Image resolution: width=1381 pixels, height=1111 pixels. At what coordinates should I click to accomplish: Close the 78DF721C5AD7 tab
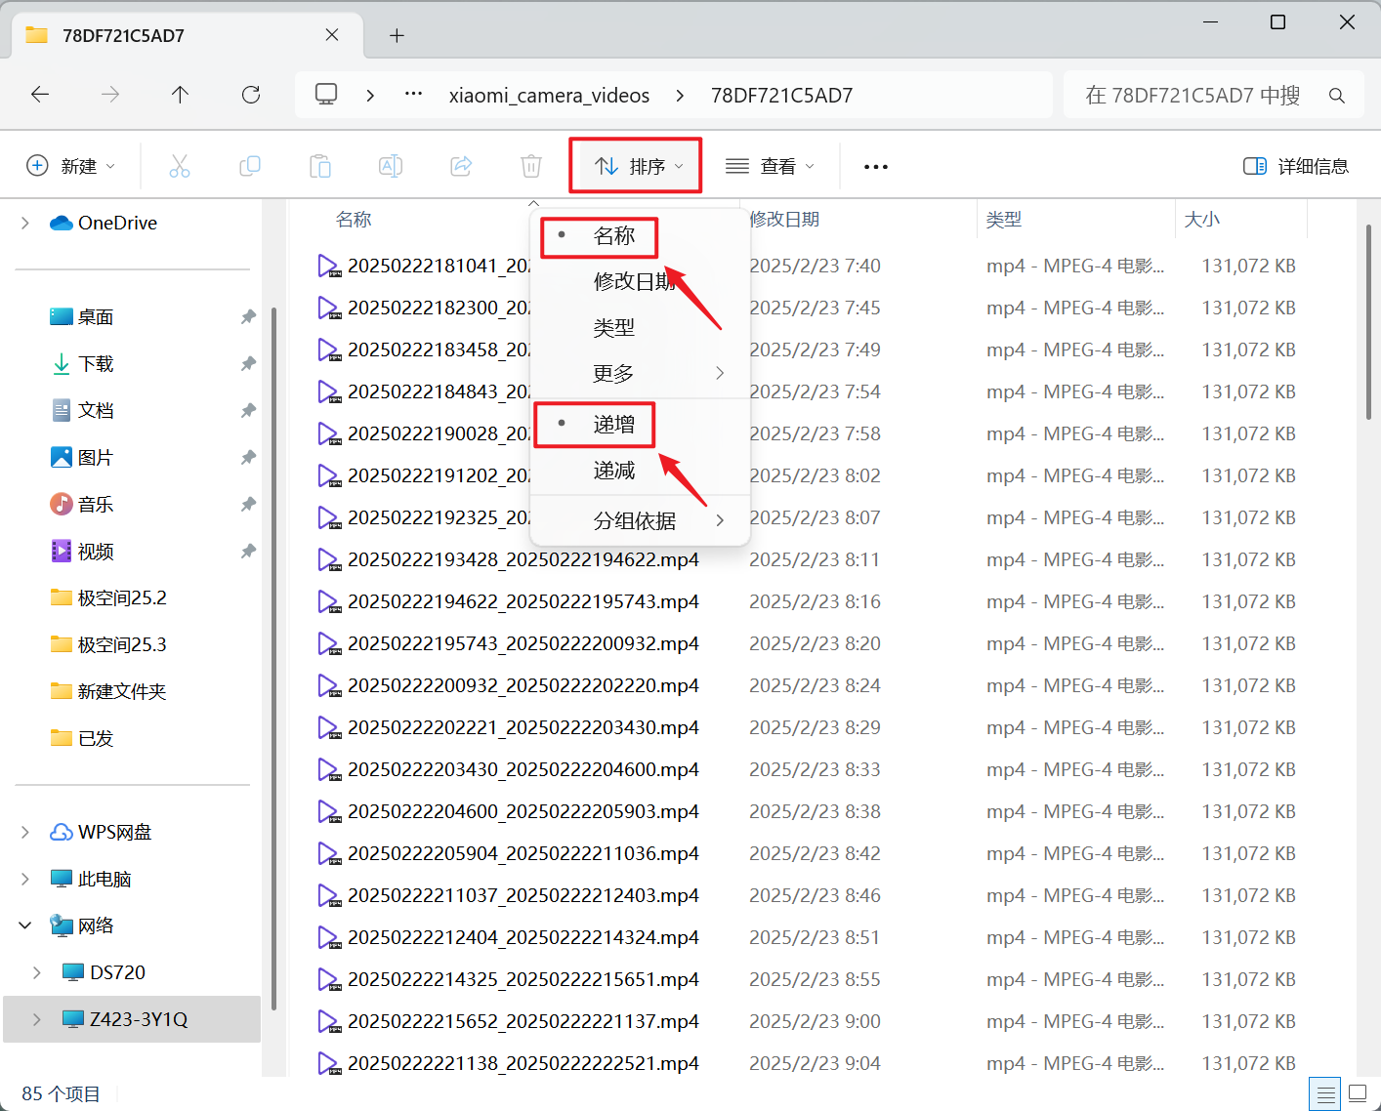[x=332, y=35]
